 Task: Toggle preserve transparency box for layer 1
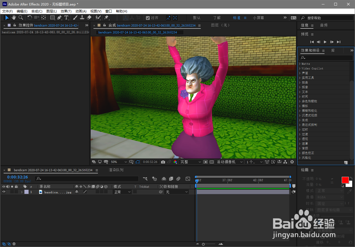point(135,192)
